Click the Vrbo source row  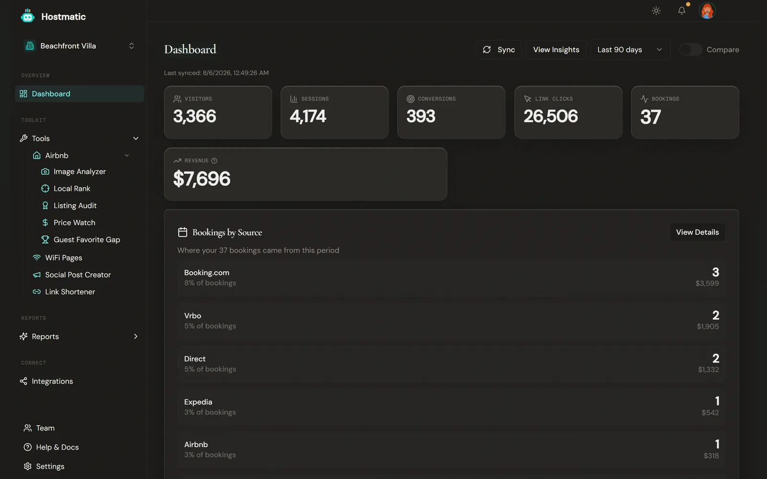pyautogui.click(x=451, y=321)
